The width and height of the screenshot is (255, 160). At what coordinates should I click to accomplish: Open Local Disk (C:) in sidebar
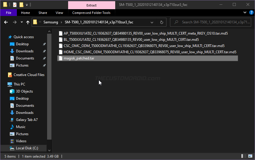[27, 148]
